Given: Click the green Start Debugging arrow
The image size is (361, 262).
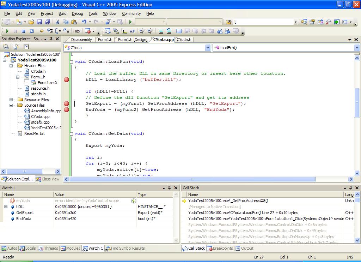Looking at the screenshot, I should point(130,22).
